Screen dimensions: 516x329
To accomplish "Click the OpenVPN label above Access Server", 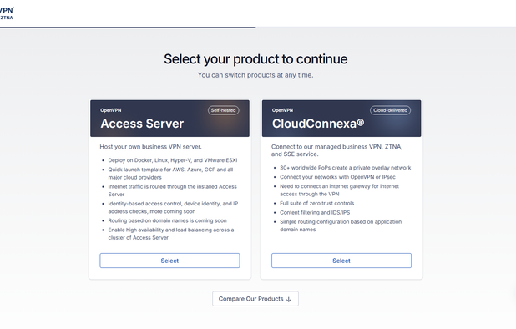I will (x=111, y=110).
